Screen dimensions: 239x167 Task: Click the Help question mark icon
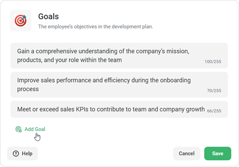pos(16,154)
